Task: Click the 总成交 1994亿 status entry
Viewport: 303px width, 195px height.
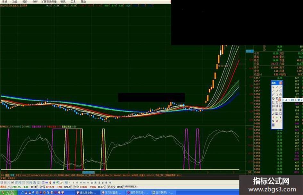Action: 115,187
